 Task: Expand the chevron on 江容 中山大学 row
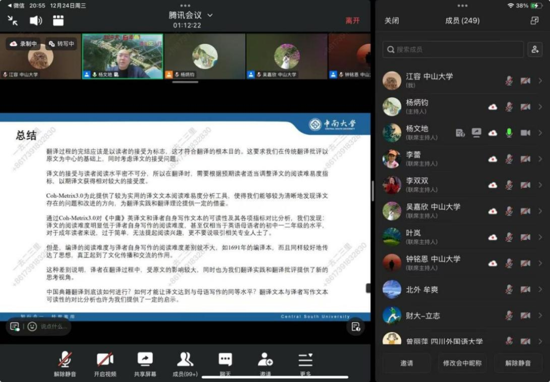point(541,79)
